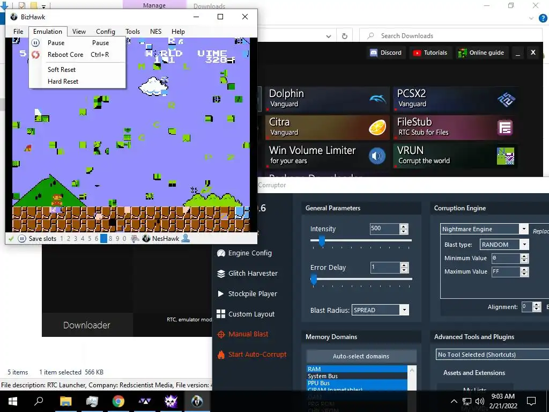
Task: Adjust the Error Delay slider handle
Action: 313,279
